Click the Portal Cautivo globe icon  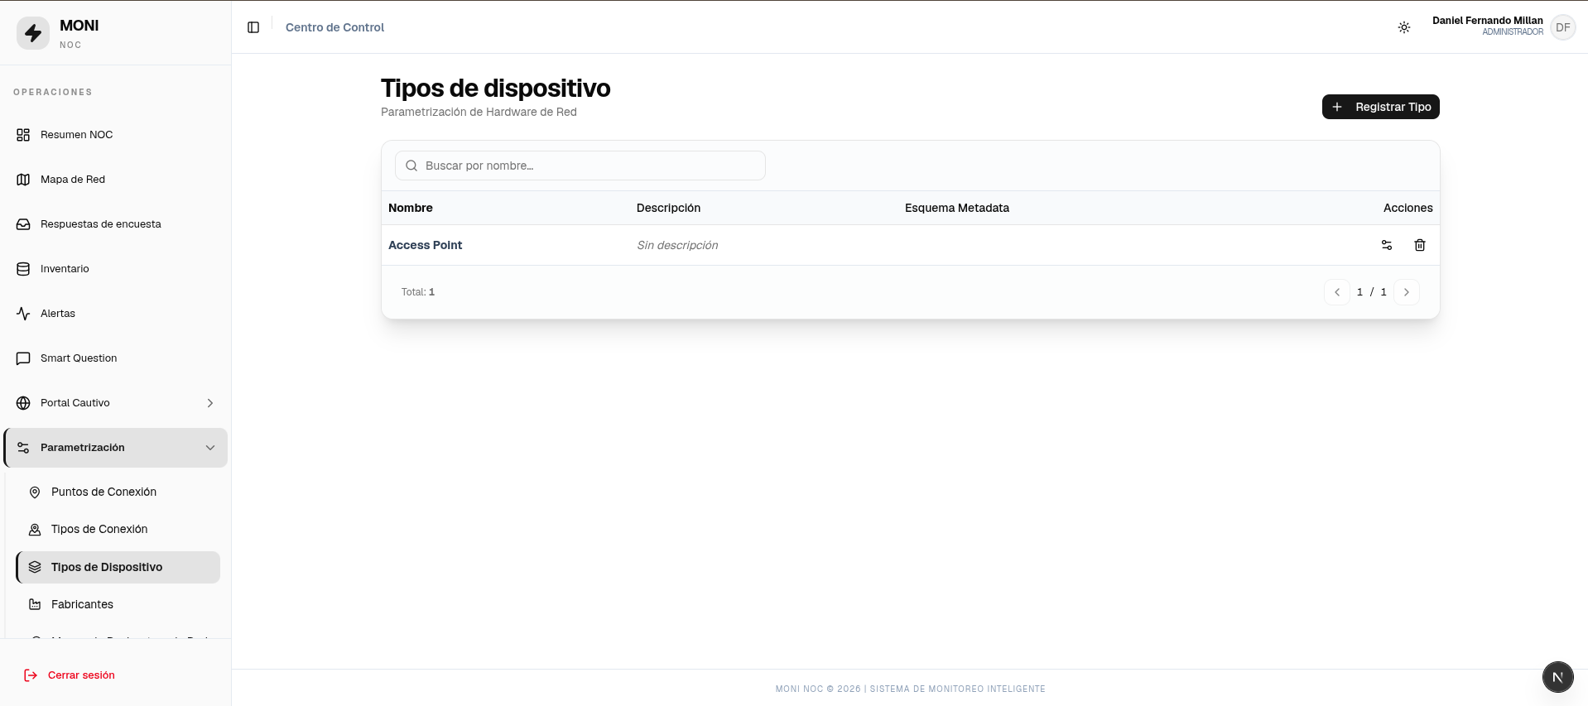23,403
